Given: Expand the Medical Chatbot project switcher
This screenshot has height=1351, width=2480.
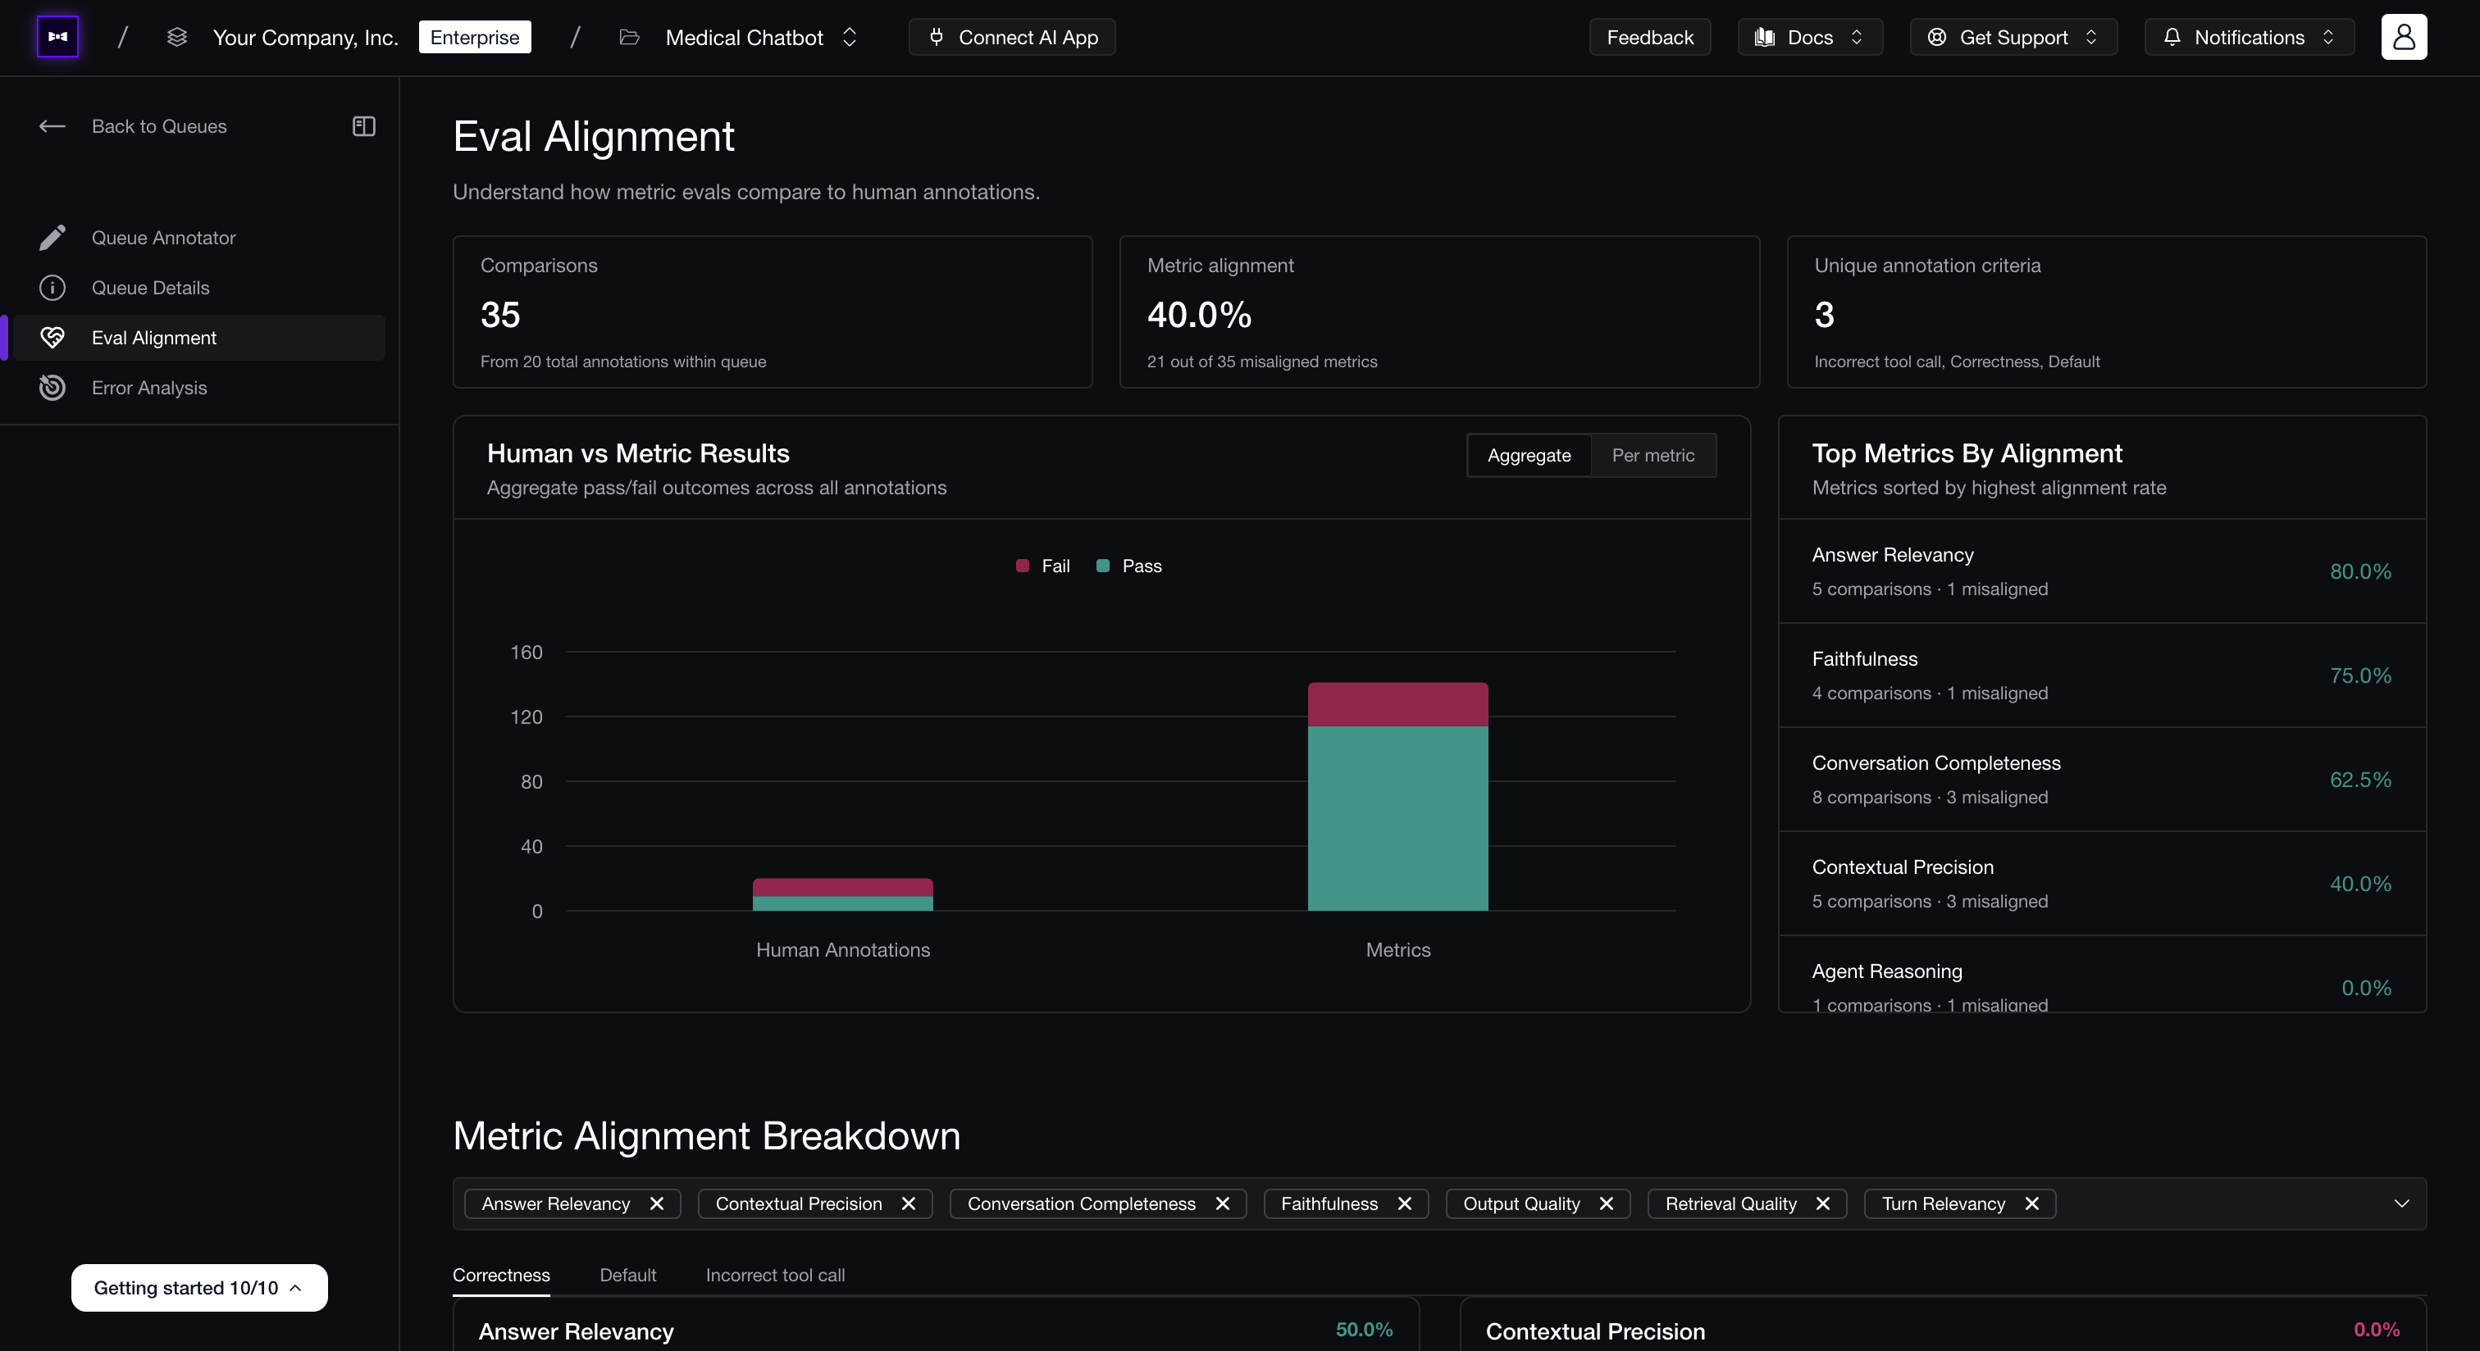Looking at the screenshot, I should coord(849,37).
